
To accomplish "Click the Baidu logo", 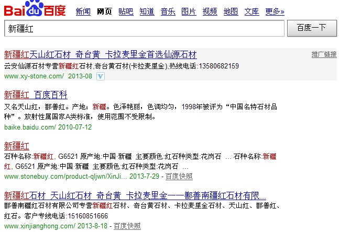I will [x=35, y=9].
